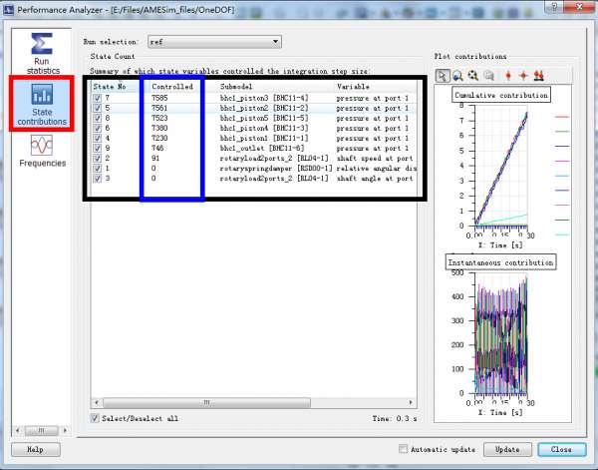Select the pointer tool in plot toolbar
Image resolution: width=598 pixels, height=470 pixels.
[444, 75]
